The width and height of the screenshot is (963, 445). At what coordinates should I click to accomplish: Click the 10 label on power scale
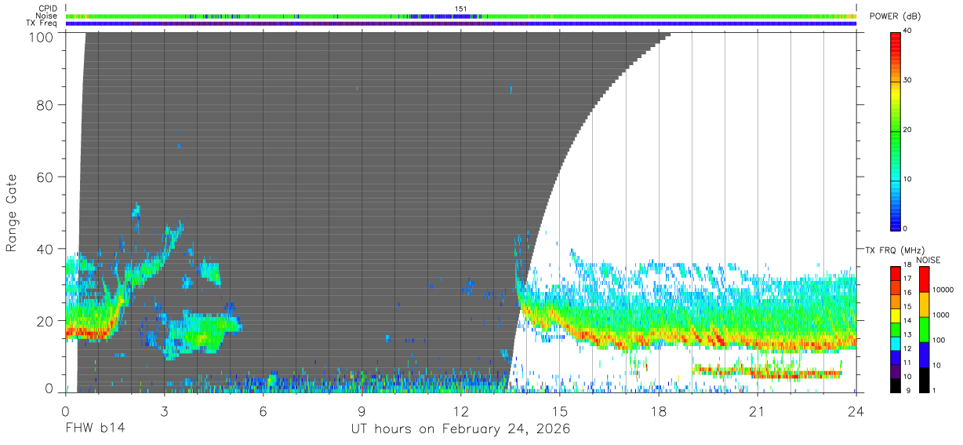908,179
